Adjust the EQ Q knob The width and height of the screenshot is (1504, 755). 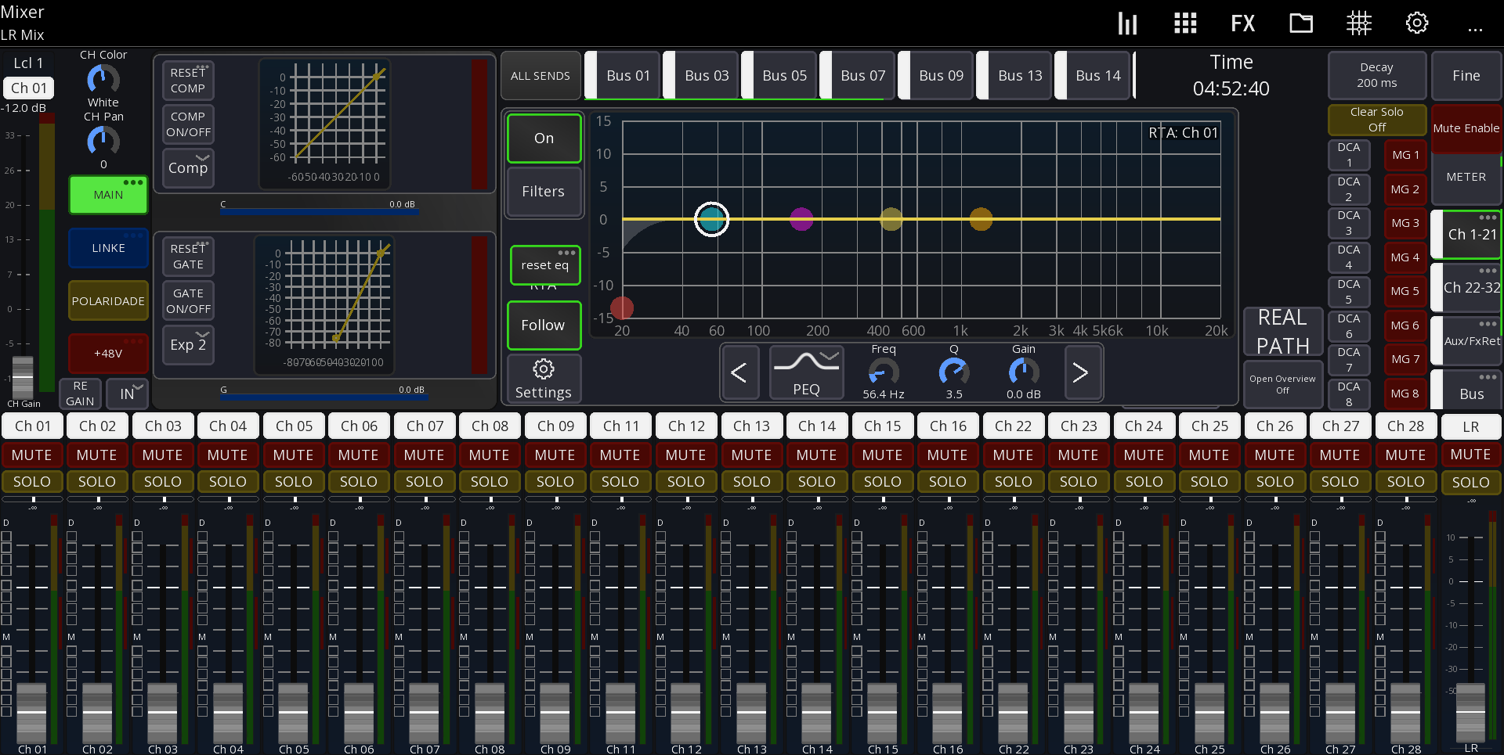953,372
